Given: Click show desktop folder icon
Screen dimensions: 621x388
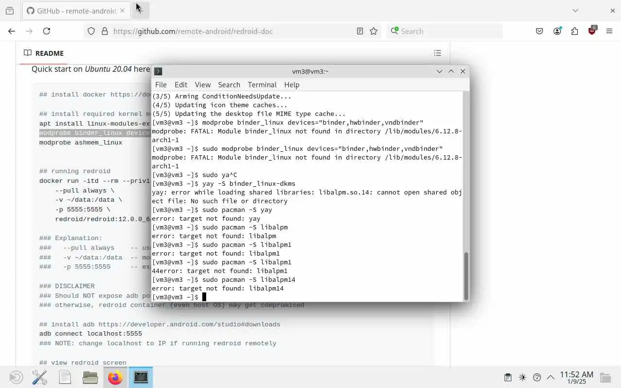Looking at the screenshot, I should [605, 377].
